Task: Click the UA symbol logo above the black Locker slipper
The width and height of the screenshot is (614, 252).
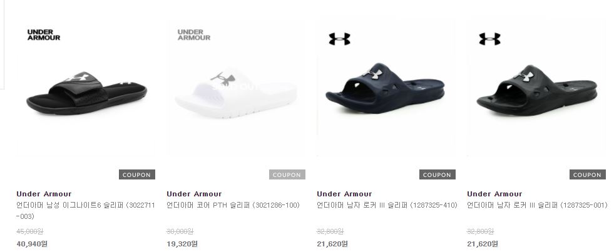Action: (x=490, y=39)
